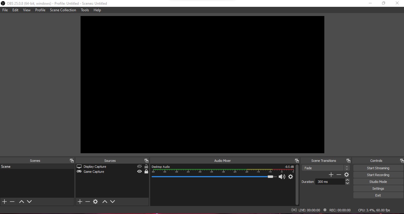Add a new scene with plus icon
This screenshot has width=404, height=214.
4,202
